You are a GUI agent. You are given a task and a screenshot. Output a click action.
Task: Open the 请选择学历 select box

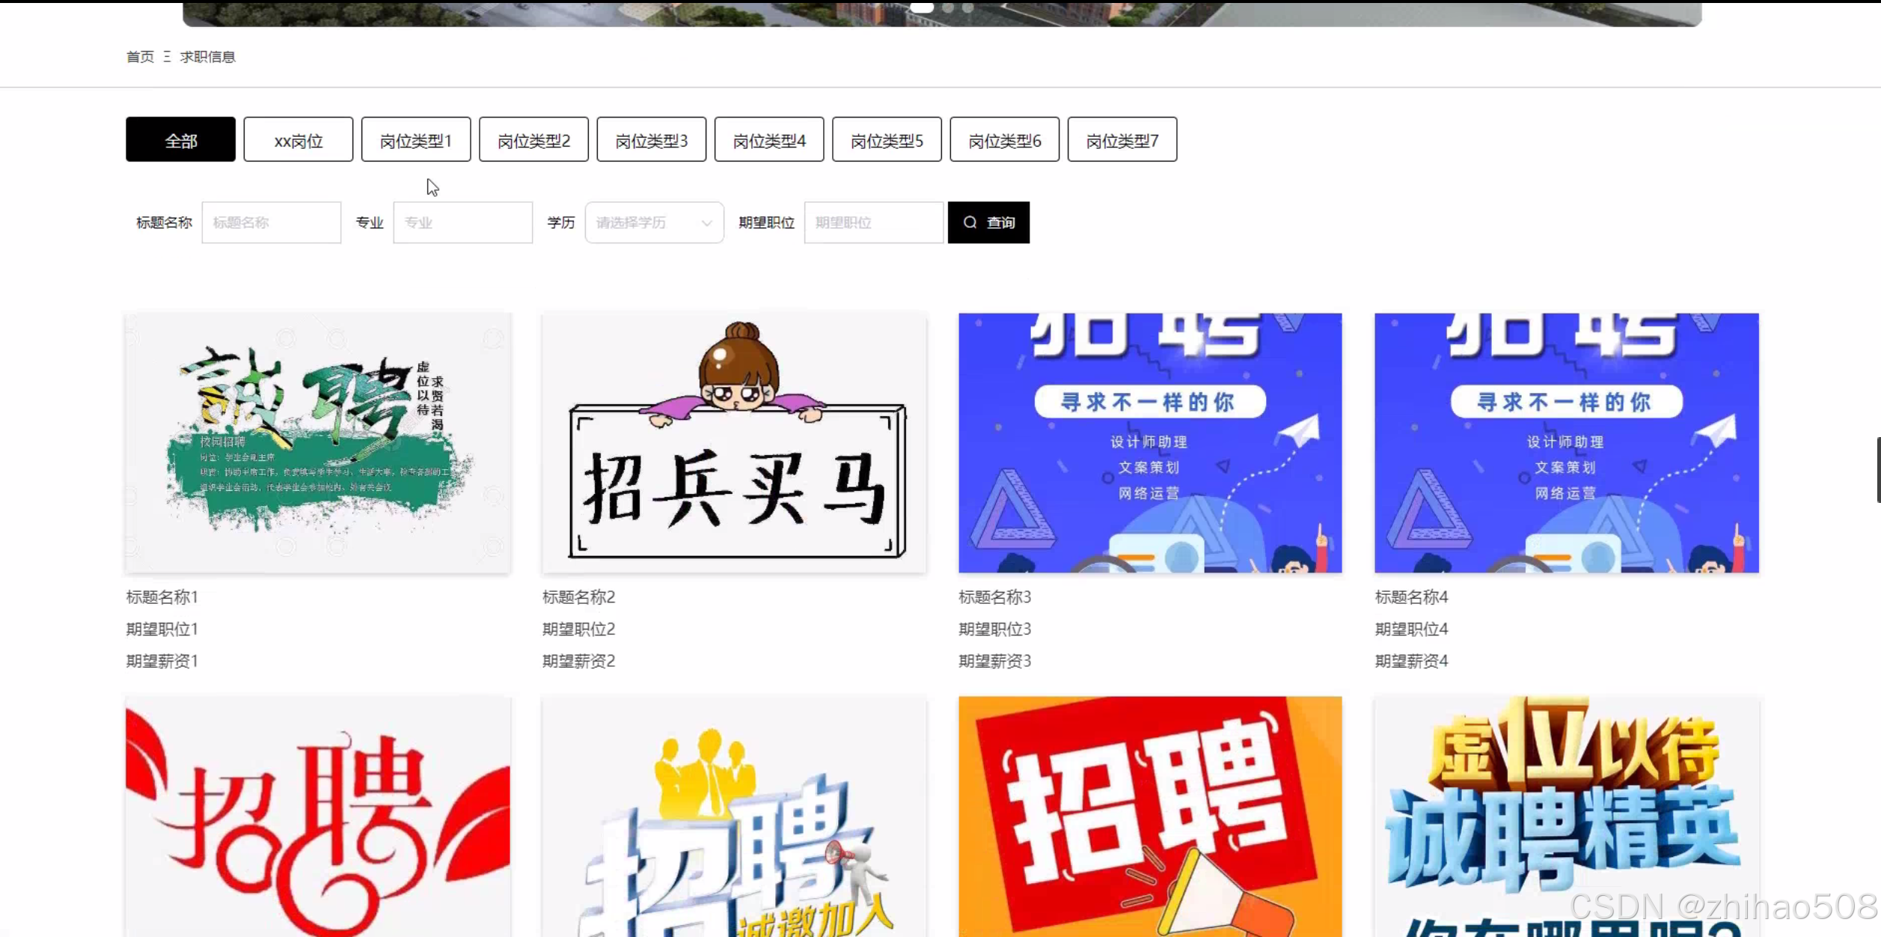(643, 223)
